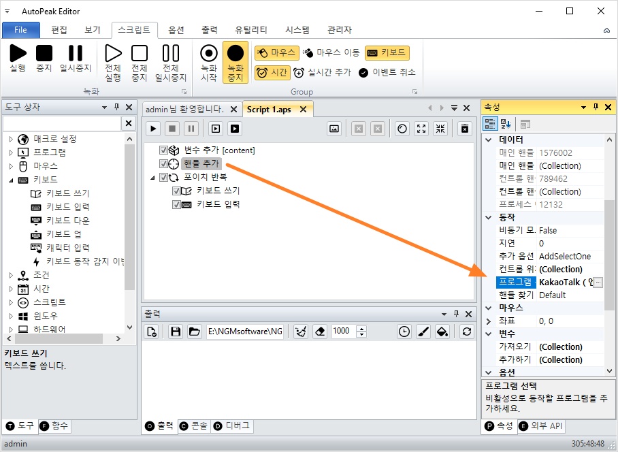Click refresh icon in output toolbar

point(467,332)
